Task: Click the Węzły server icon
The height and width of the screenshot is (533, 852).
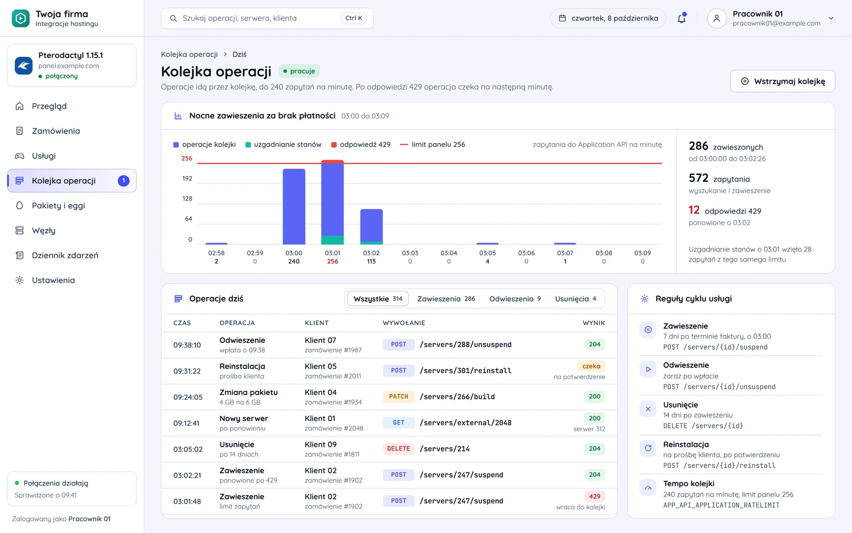Action: 20,231
